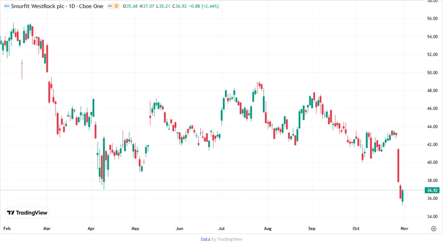The height and width of the screenshot is (245, 443).
Task: Click the low value L35.21
Action: coord(163,6)
